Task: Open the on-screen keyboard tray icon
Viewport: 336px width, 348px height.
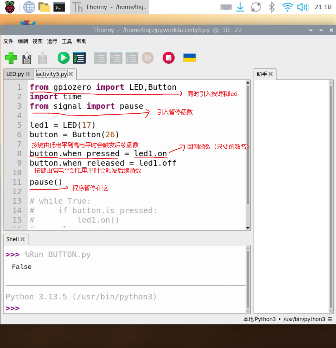Action: 226,7
